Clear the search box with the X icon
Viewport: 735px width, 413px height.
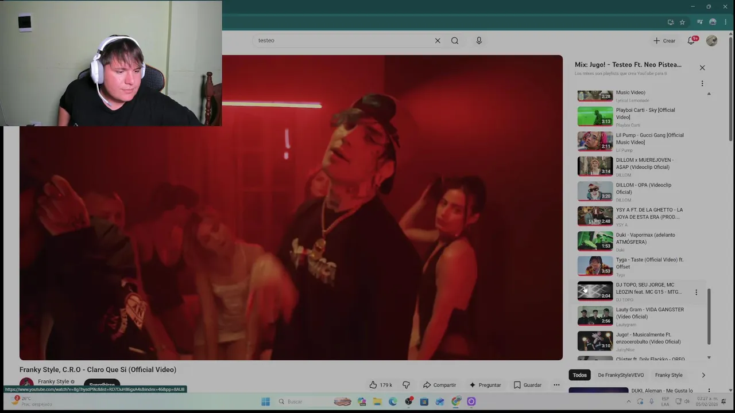coord(438,41)
